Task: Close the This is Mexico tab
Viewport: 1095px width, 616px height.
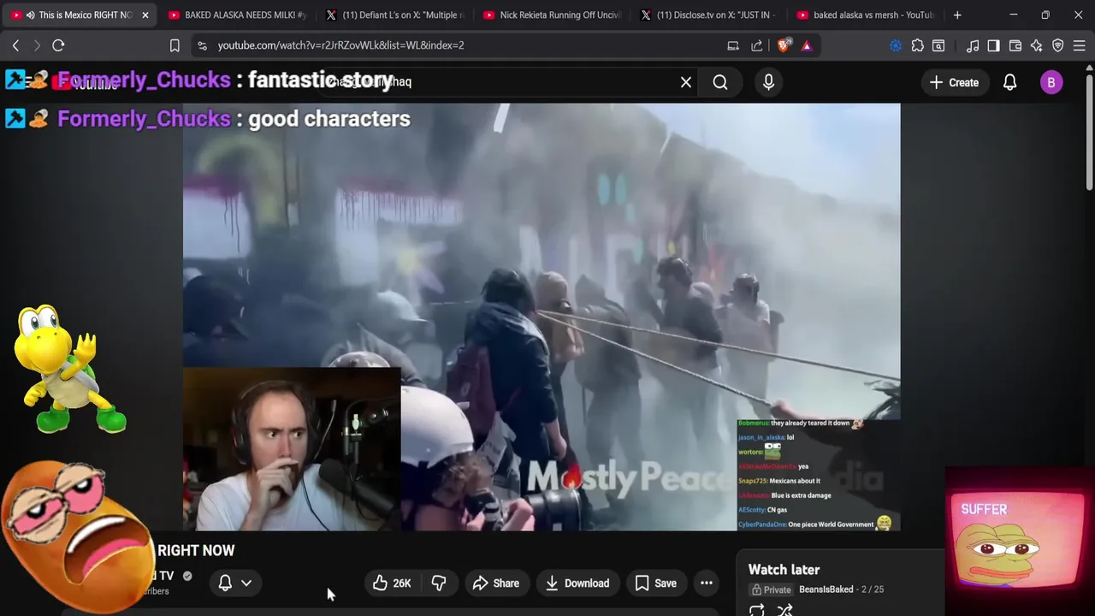Action: coord(145,15)
